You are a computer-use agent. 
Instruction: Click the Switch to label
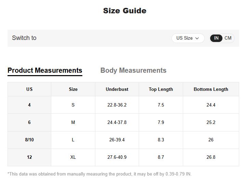pyautogui.click(x=24, y=38)
